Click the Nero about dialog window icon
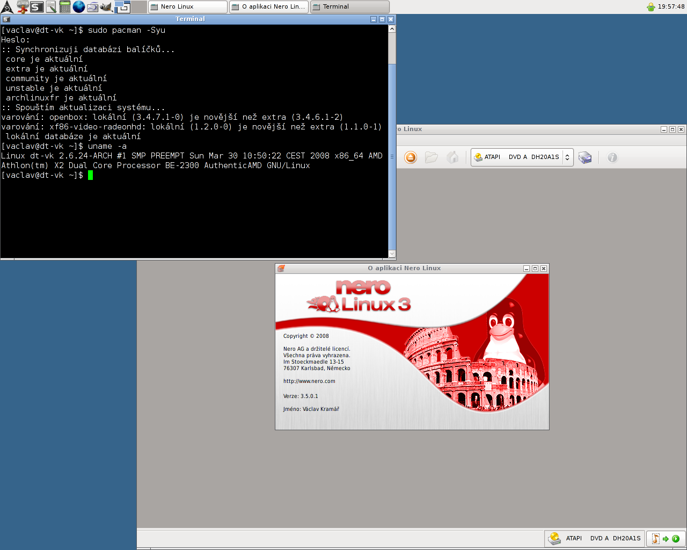 pos(281,268)
